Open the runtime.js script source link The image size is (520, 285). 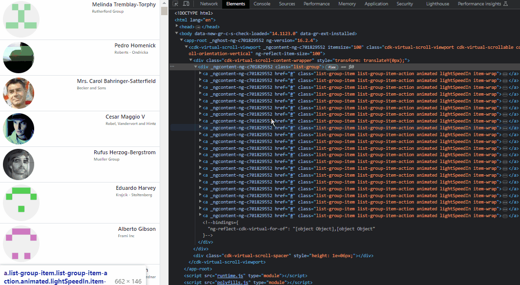click(230, 275)
